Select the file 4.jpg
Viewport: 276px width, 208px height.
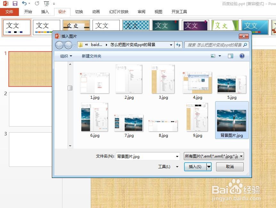coord(197,86)
